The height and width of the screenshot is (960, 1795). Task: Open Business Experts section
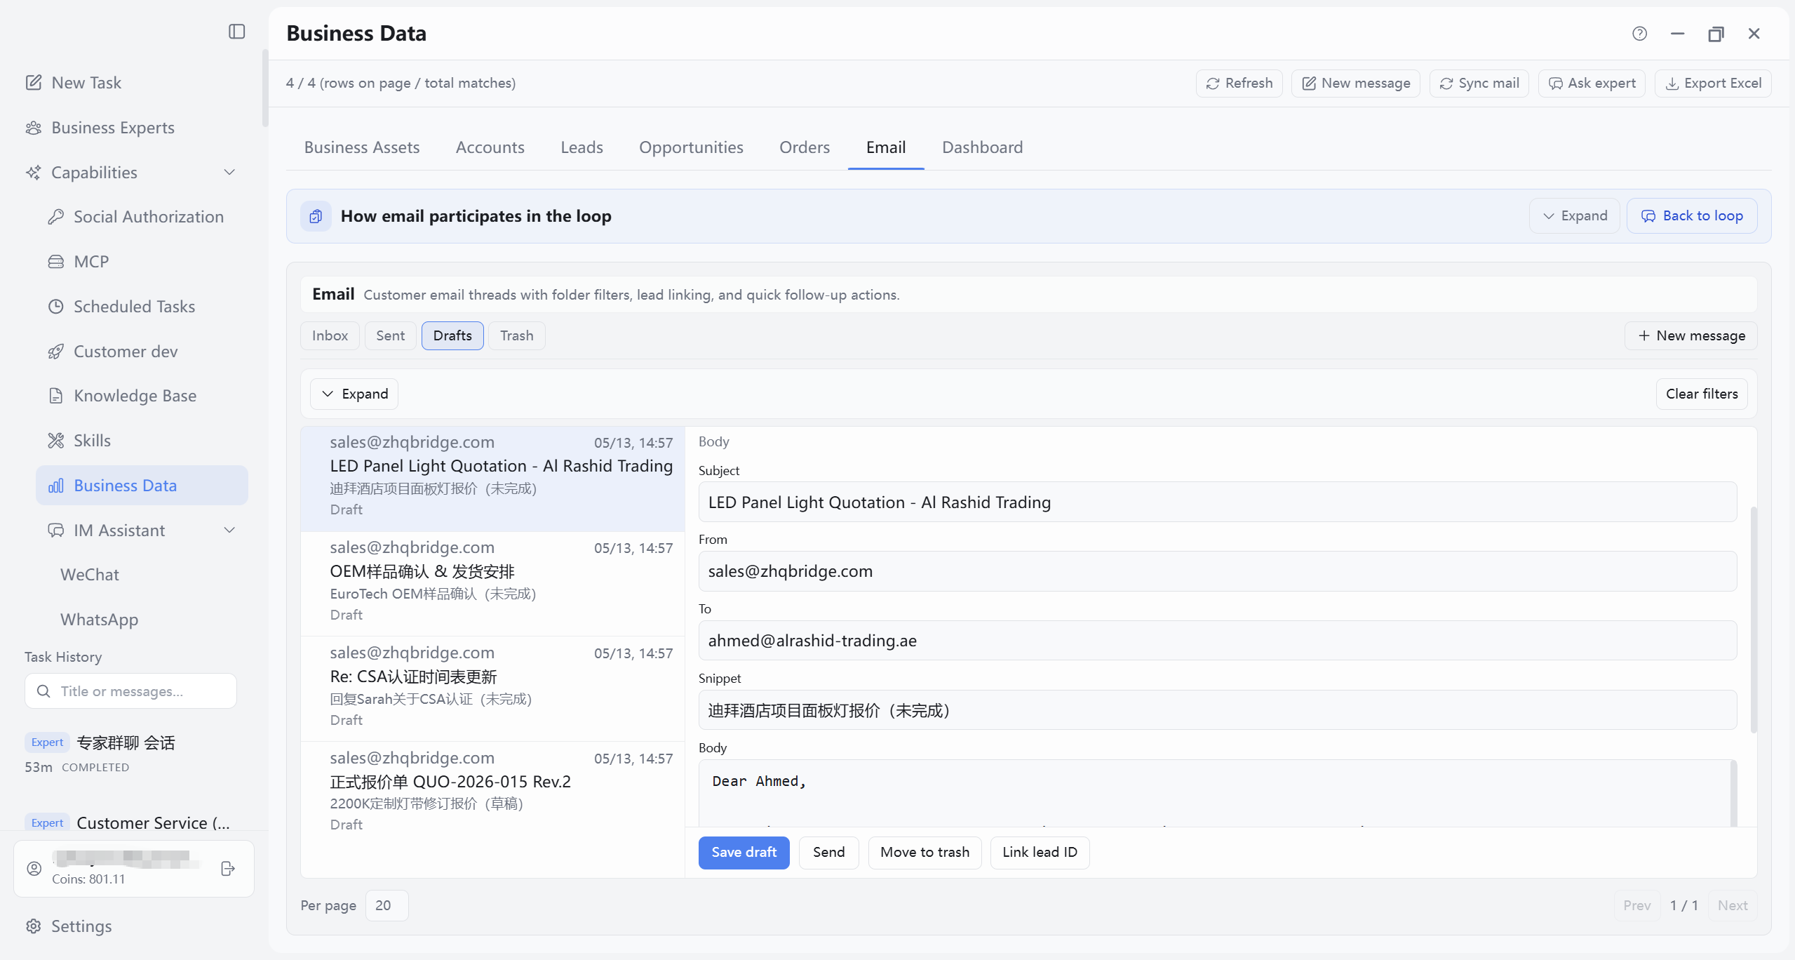pyautogui.click(x=100, y=128)
